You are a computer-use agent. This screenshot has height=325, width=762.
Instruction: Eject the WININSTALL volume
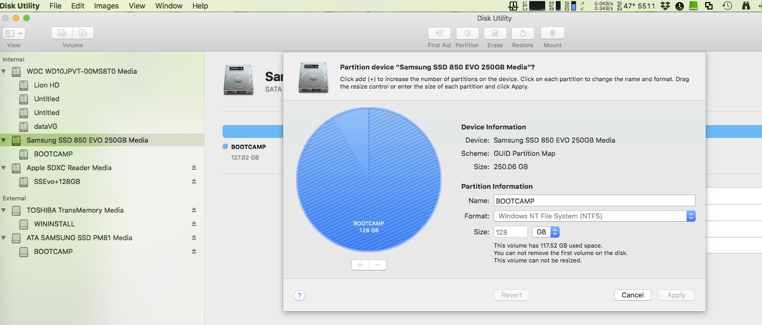point(194,224)
